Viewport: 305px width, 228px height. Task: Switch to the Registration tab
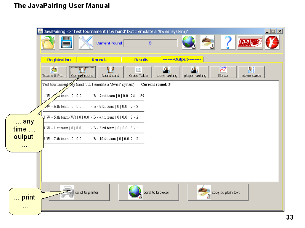pyautogui.click(x=59, y=60)
